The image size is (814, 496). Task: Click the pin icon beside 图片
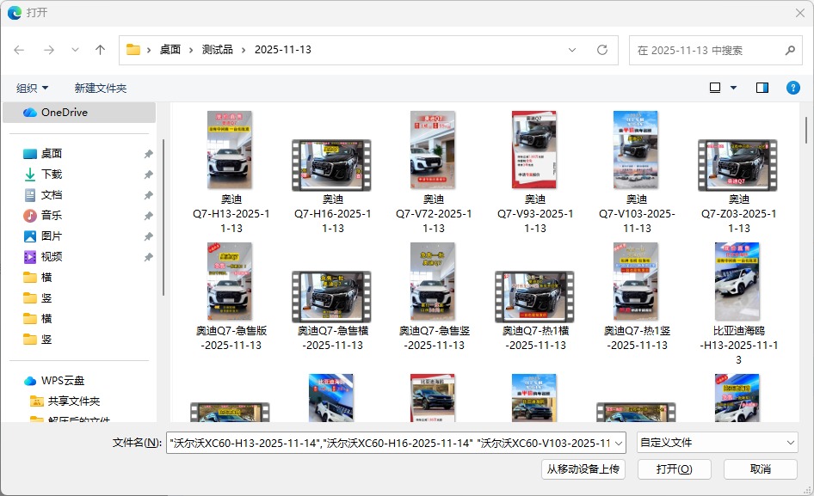tap(148, 236)
